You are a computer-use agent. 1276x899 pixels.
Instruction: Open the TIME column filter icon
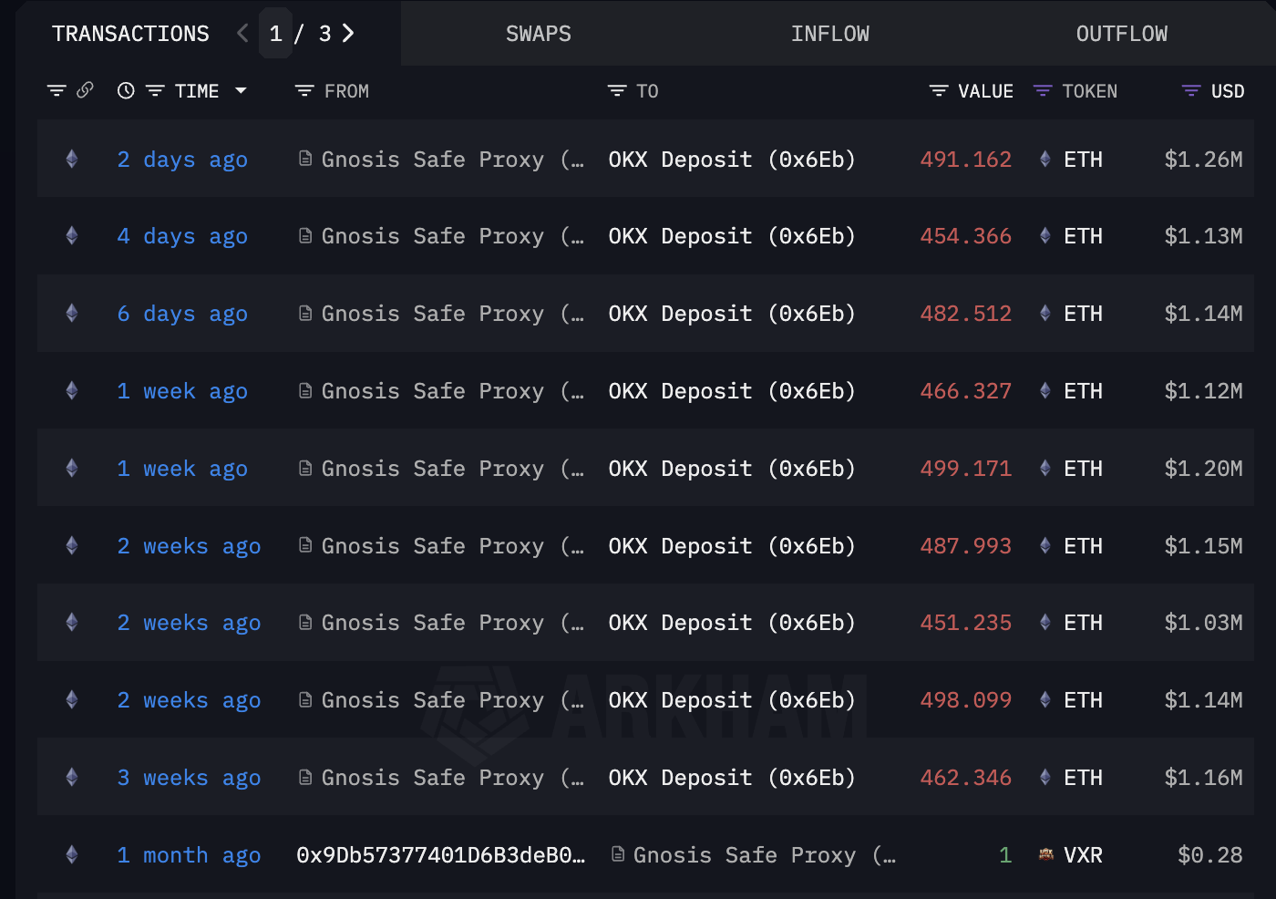point(155,91)
